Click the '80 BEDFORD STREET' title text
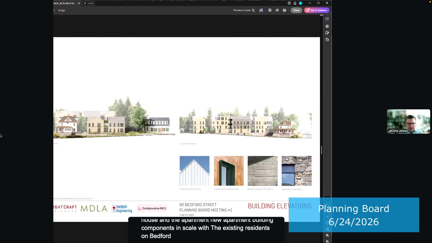The width and height of the screenshot is (432, 243). coord(198,205)
